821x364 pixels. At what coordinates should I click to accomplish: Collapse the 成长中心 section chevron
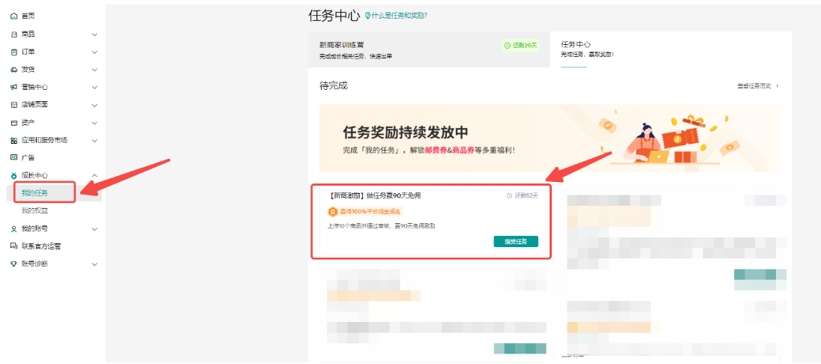click(94, 175)
